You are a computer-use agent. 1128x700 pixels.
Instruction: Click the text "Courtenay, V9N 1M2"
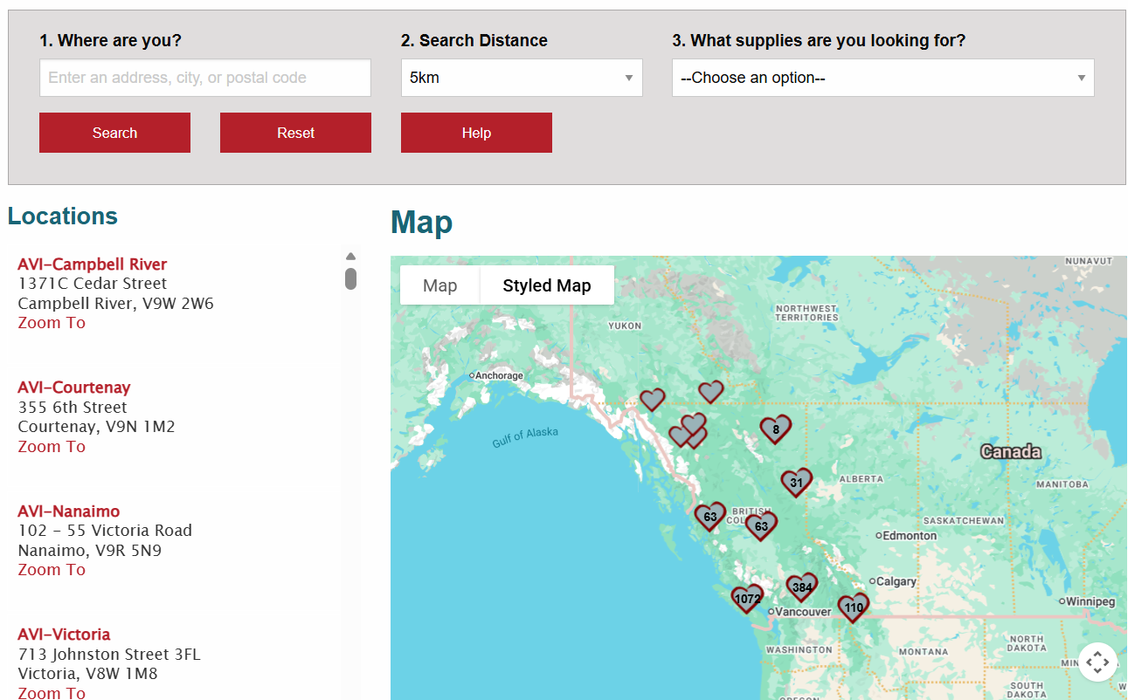[x=97, y=427]
